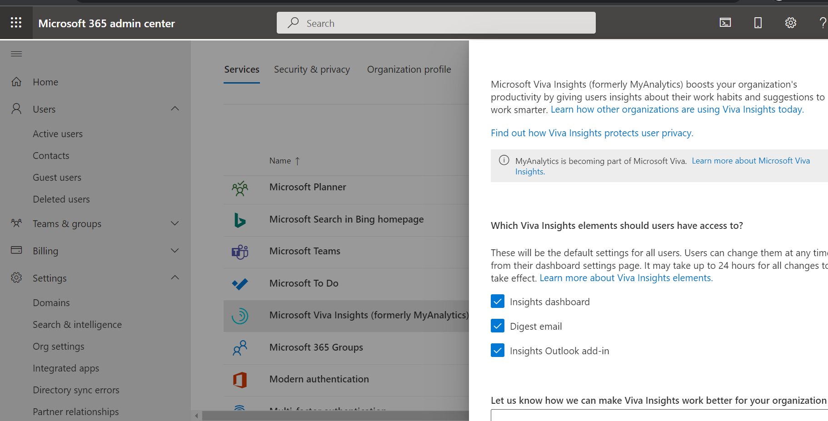Click the Modern authentication Office icon
The image size is (828, 421).
point(239,380)
